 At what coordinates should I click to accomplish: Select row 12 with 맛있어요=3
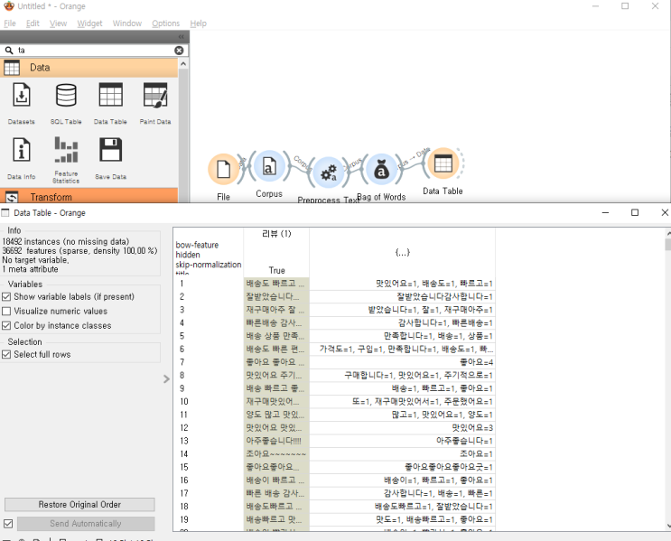(402, 427)
